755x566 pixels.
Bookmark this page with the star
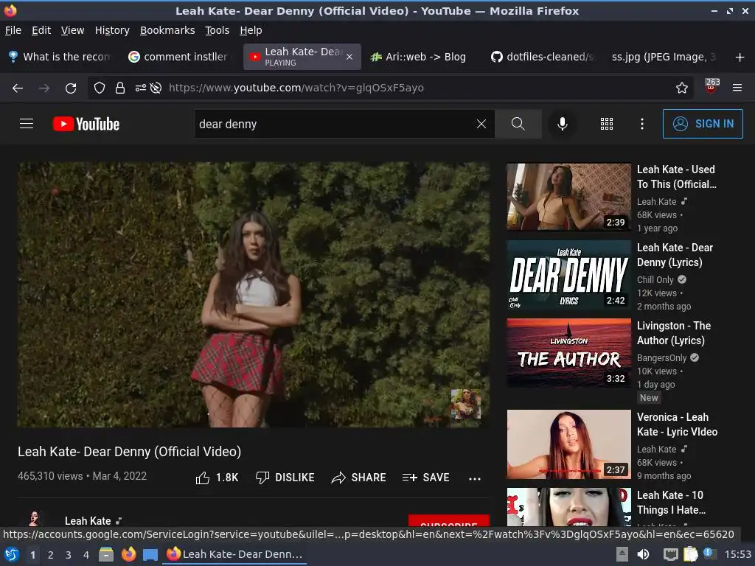[x=681, y=88]
